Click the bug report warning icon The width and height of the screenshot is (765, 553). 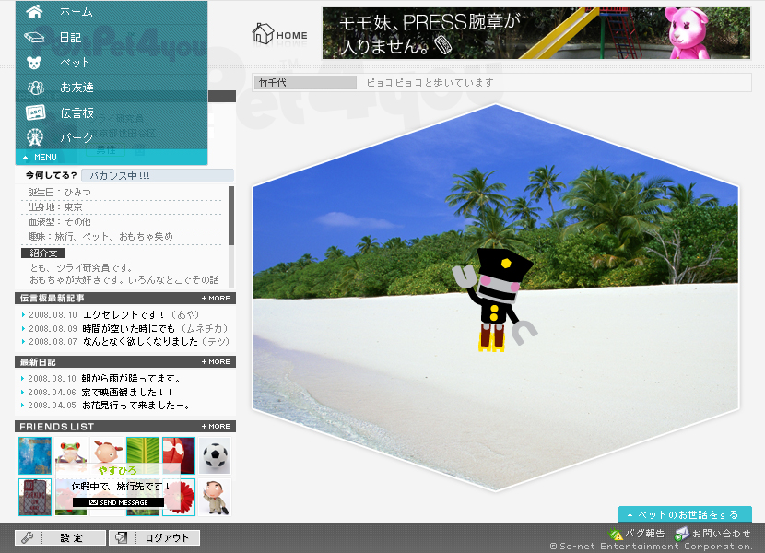click(x=617, y=534)
